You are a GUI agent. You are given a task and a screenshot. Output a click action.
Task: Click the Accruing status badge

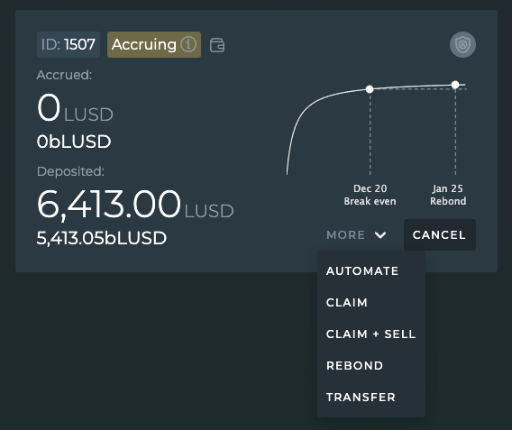tap(154, 45)
